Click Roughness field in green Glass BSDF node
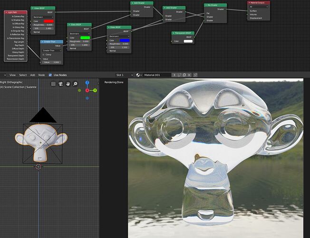310x238 pixels. click(x=79, y=41)
